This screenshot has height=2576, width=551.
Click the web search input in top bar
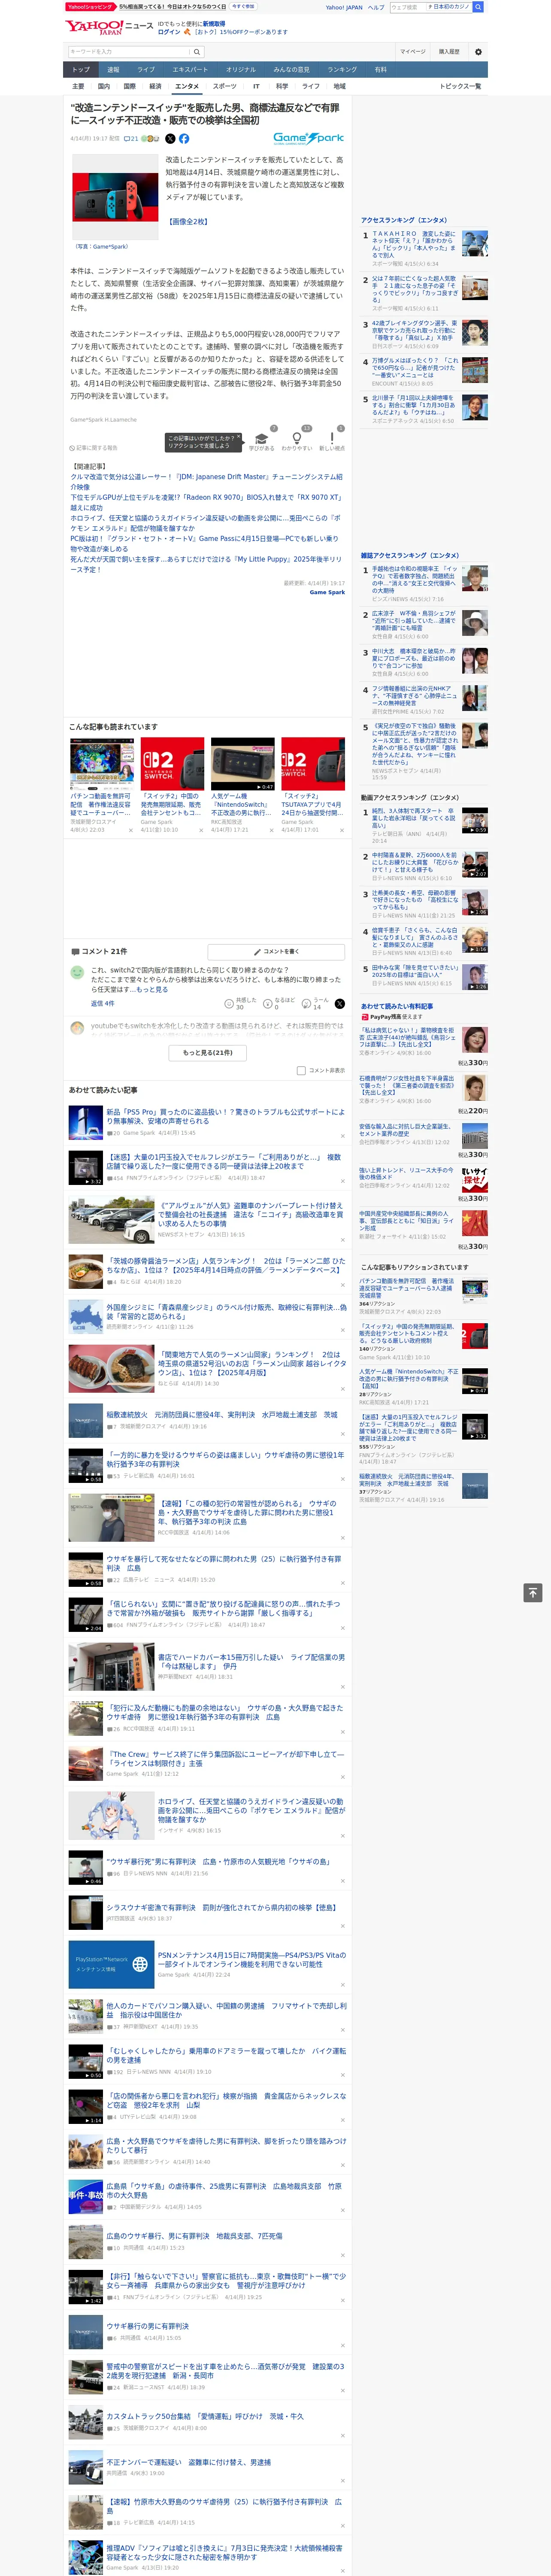[x=408, y=7]
